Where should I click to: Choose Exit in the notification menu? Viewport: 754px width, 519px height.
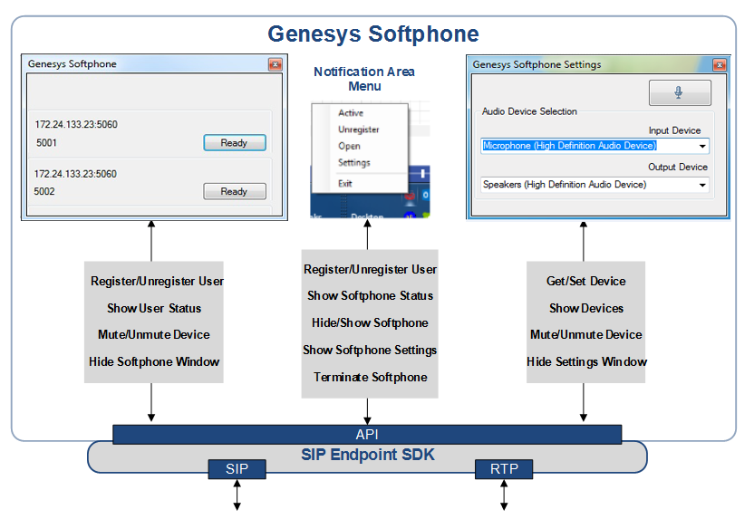click(x=345, y=183)
